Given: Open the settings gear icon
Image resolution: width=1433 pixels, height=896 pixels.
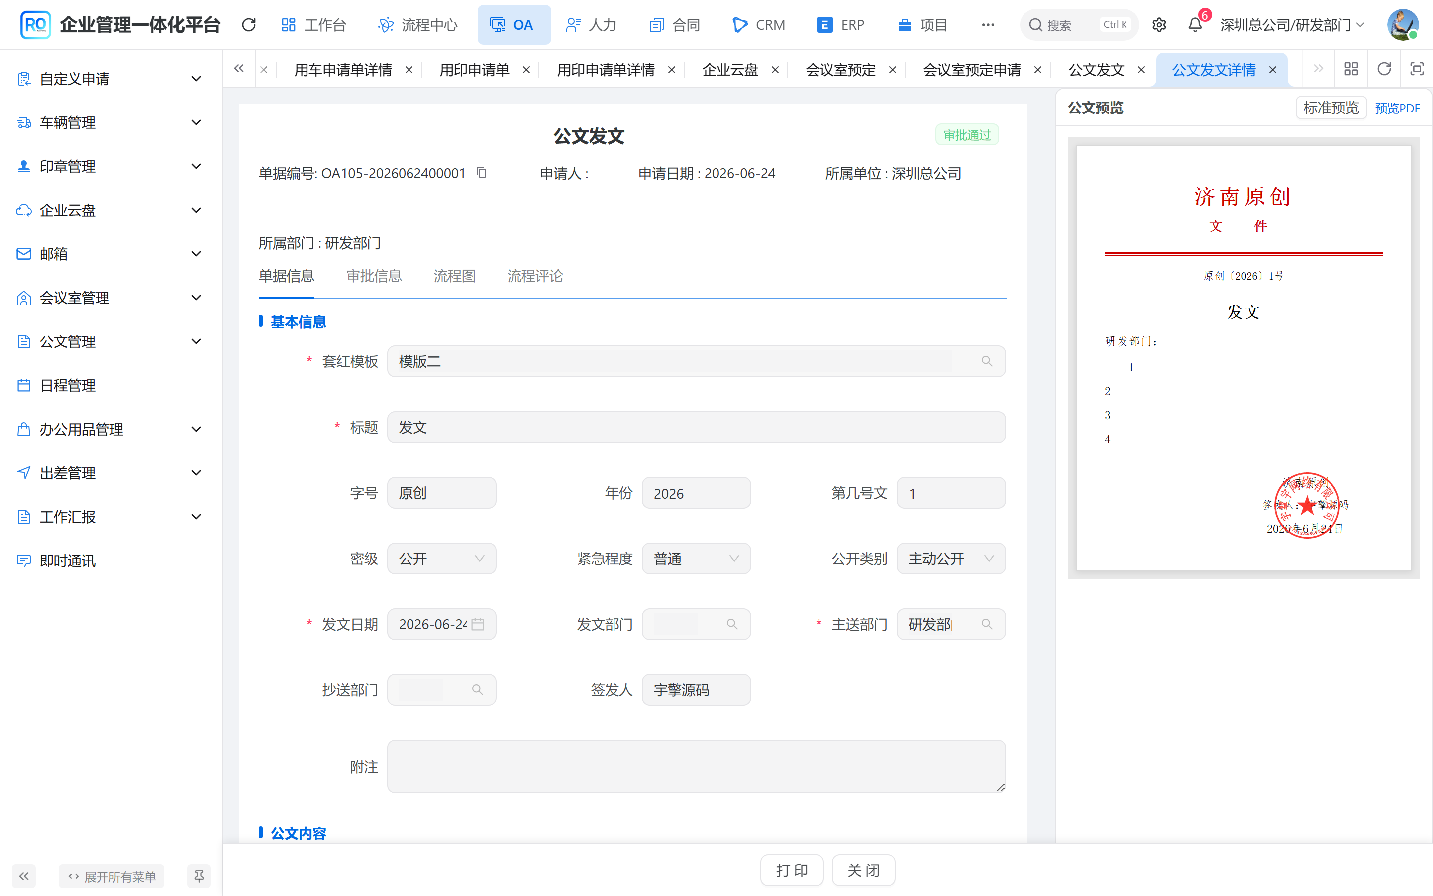Looking at the screenshot, I should pyautogui.click(x=1159, y=25).
